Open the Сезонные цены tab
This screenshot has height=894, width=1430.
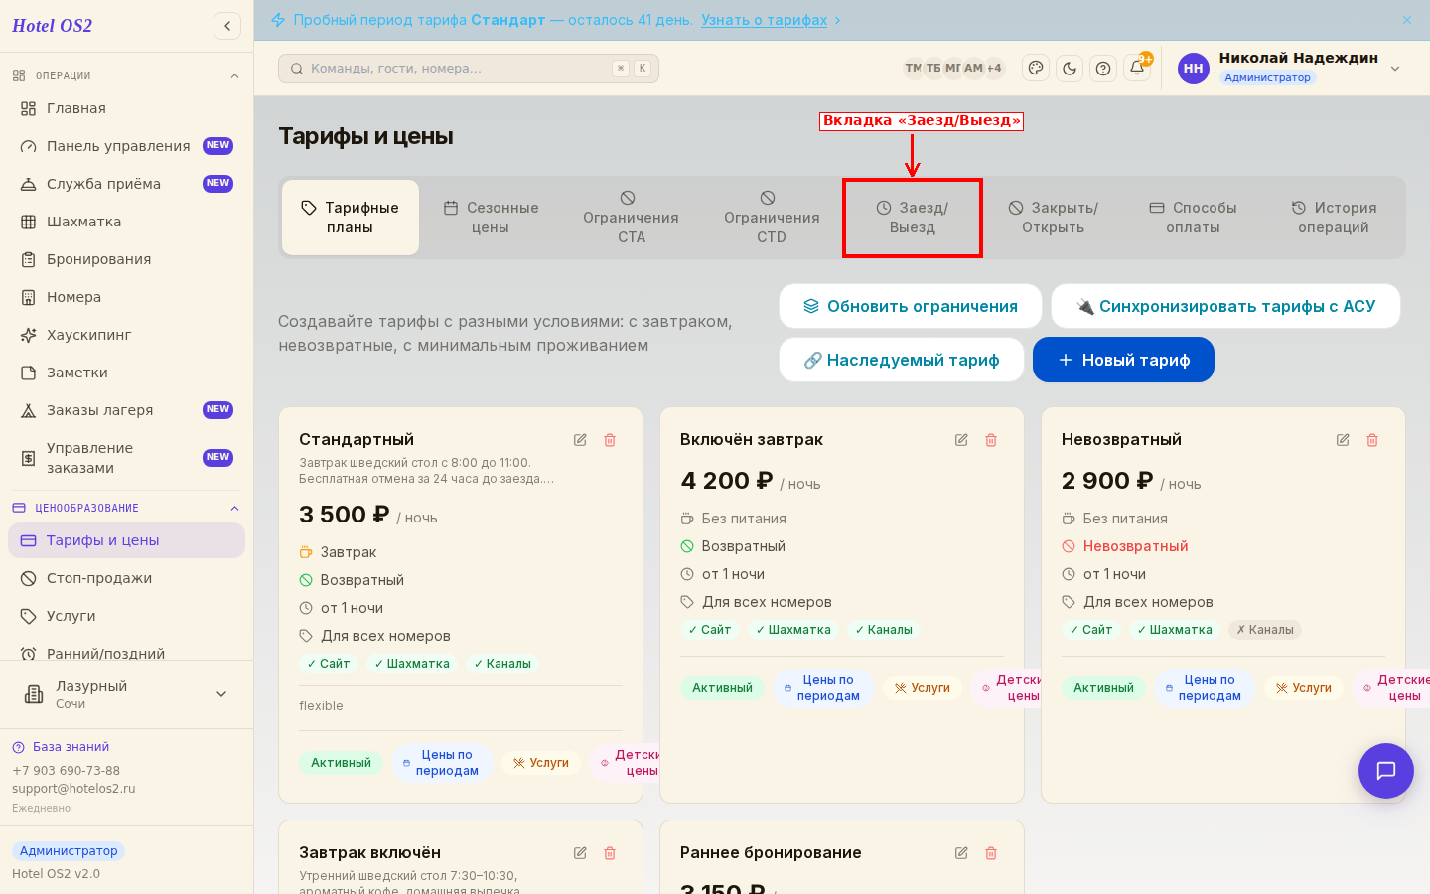click(x=491, y=218)
